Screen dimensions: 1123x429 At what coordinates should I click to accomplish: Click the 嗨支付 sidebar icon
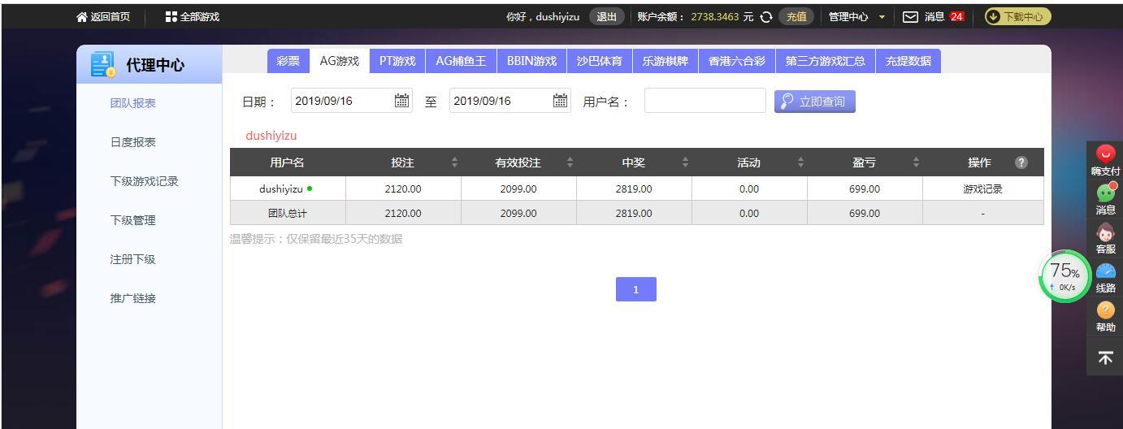(x=1105, y=153)
